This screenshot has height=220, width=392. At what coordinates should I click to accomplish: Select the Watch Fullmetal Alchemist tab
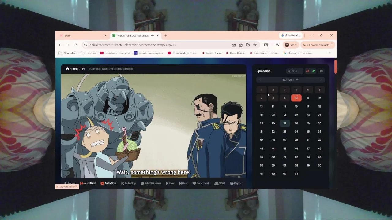click(x=132, y=35)
